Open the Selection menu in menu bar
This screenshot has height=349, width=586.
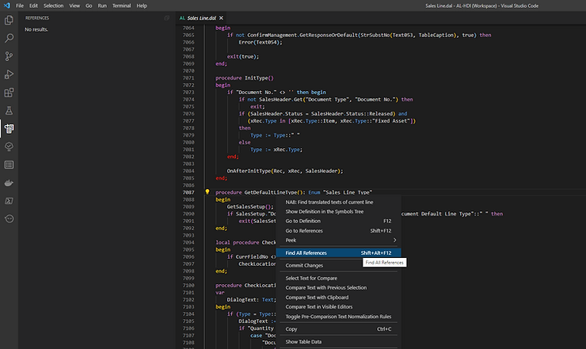(x=53, y=6)
